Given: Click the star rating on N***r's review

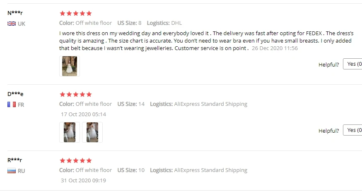Looking at the screenshot, I should [x=76, y=14].
